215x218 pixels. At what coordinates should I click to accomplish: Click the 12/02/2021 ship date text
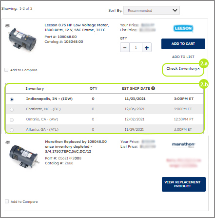point(135,119)
